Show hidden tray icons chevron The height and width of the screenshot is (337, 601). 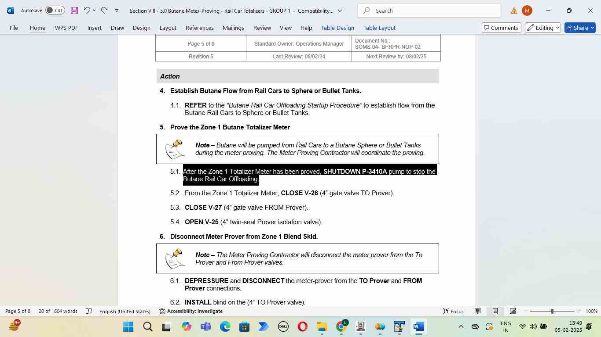click(461, 326)
